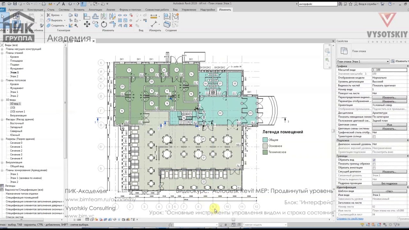Click the 'Без подрезки' button
409x230 pixels.
[x=389, y=183]
